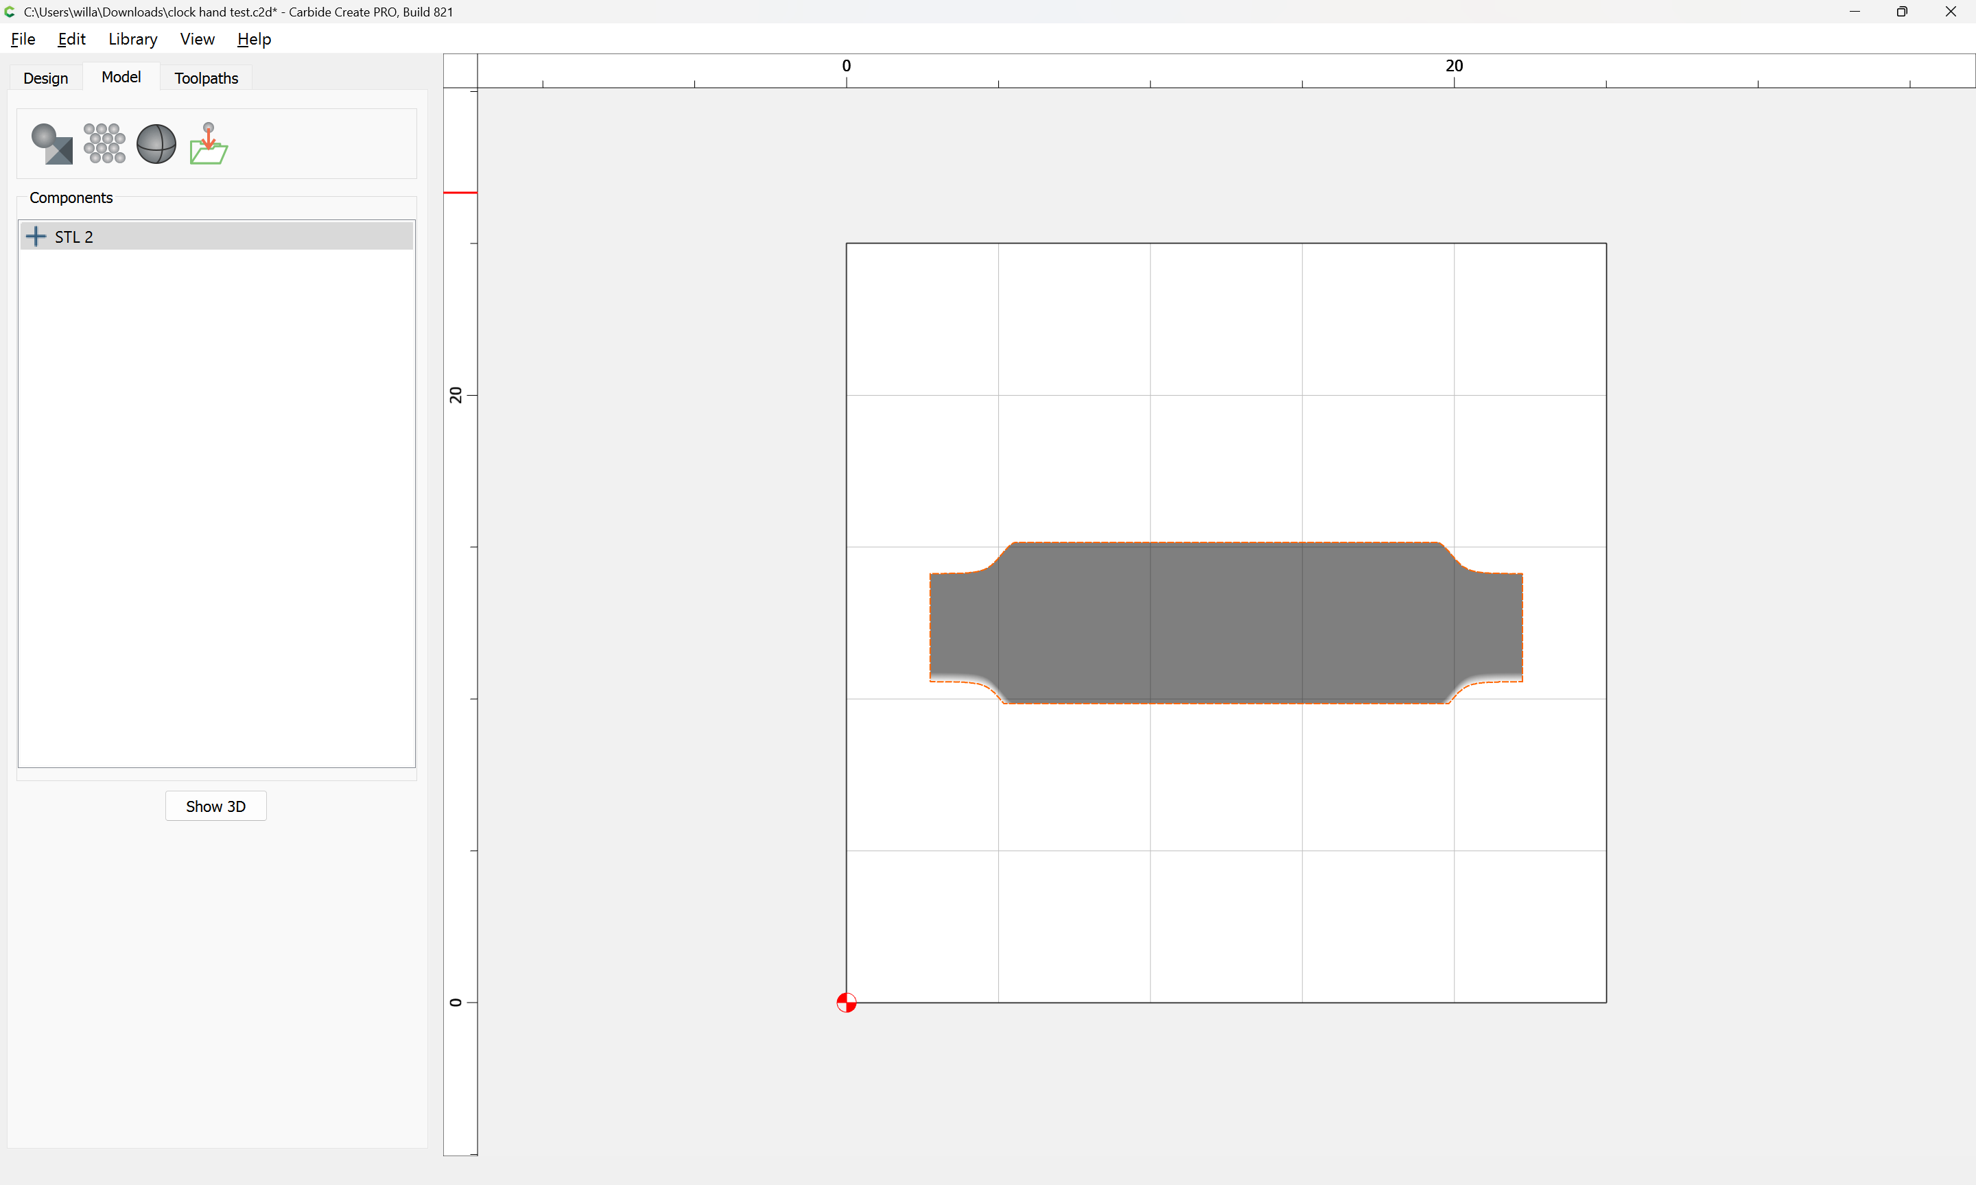This screenshot has width=1976, height=1185.
Task: Open the File menu
Action: click(x=23, y=39)
